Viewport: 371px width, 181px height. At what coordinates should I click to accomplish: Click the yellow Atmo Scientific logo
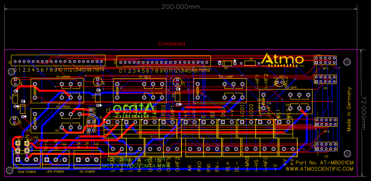tap(282, 60)
